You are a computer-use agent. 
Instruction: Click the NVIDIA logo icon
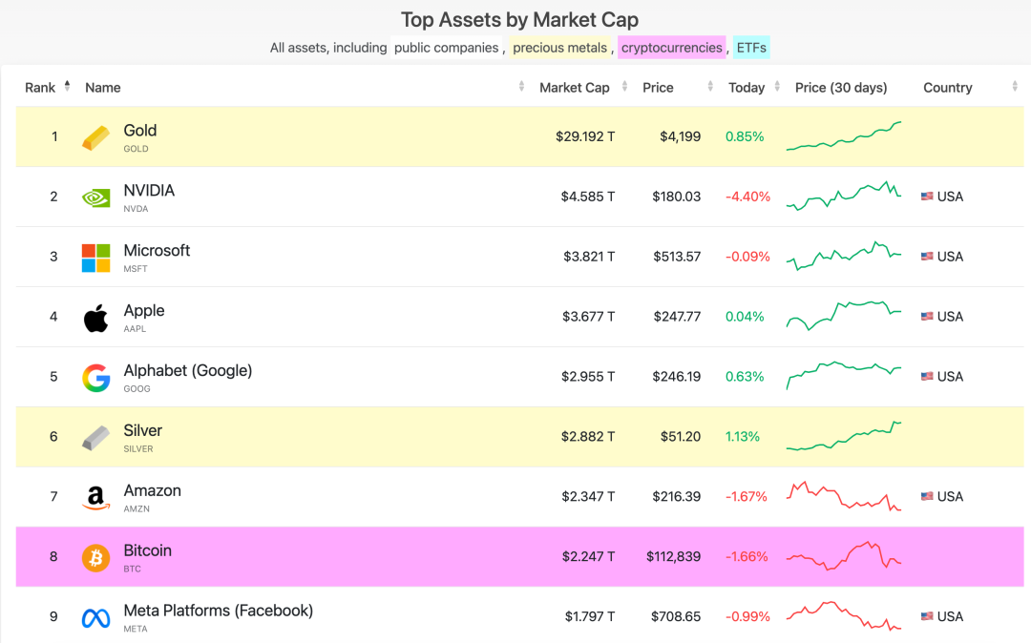point(95,197)
